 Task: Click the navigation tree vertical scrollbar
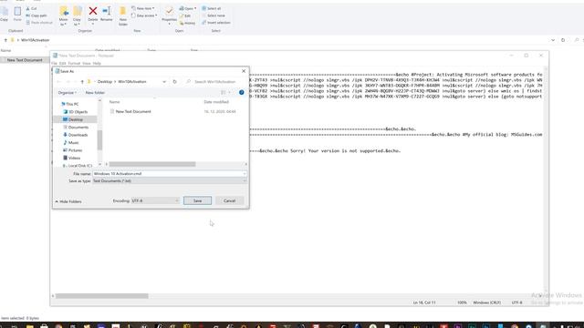click(x=99, y=140)
